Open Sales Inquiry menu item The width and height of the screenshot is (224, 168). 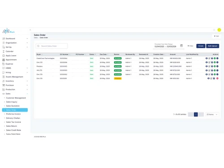pos(12,102)
